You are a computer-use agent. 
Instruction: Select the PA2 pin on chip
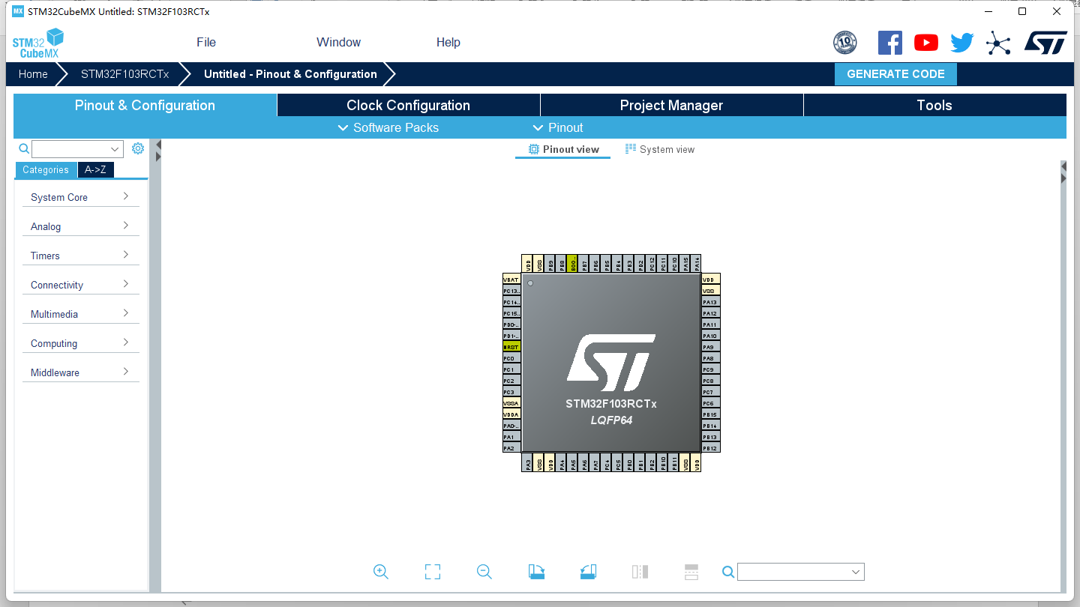pos(511,448)
